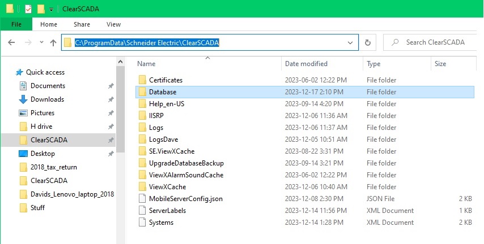Select the Help_en-US folder icon

[142, 104]
